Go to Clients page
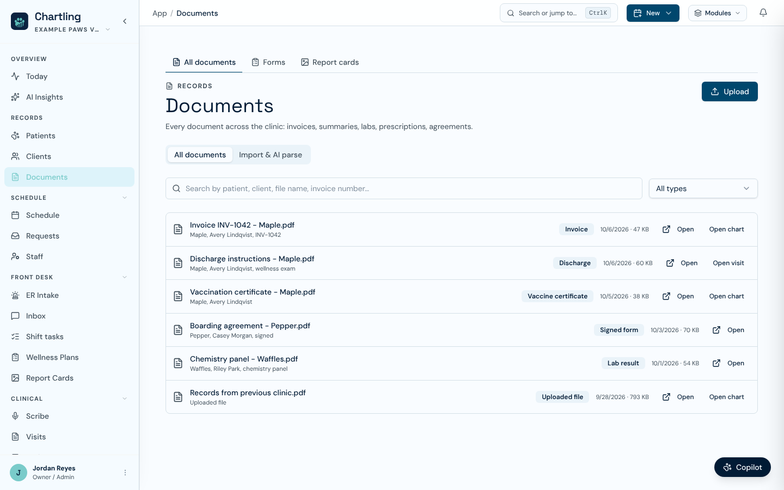The height and width of the screenshot is (490, 784). click(x=69, y=156)
